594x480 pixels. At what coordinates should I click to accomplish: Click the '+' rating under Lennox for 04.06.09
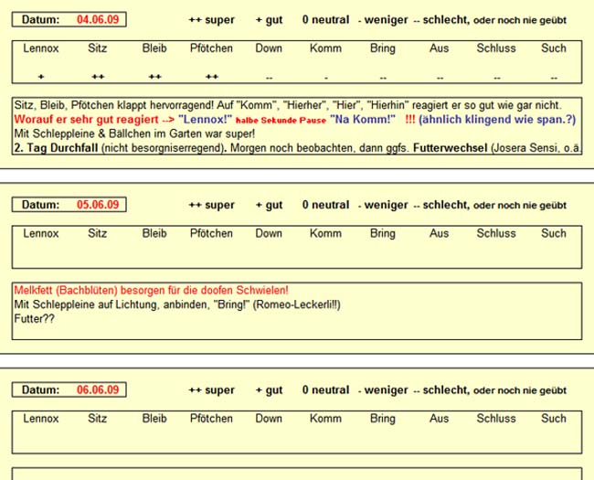[x=41, y=77]
